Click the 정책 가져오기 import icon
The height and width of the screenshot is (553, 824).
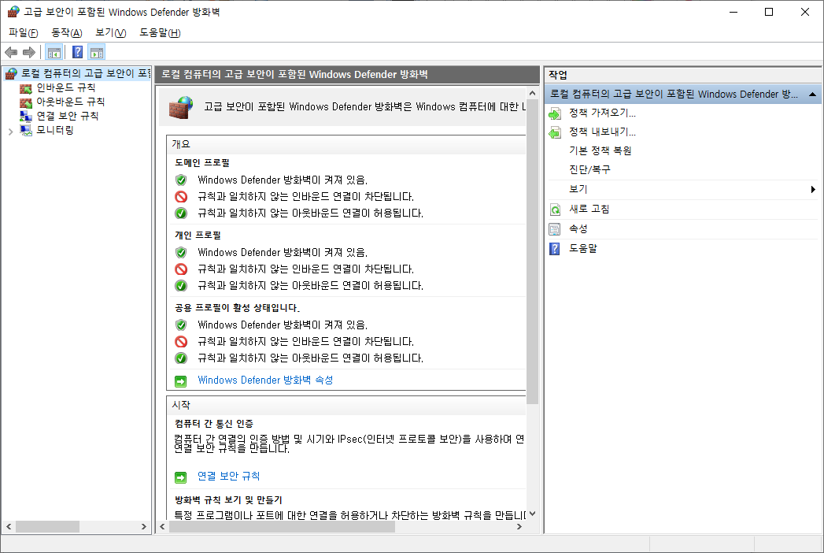pos(555,113)
